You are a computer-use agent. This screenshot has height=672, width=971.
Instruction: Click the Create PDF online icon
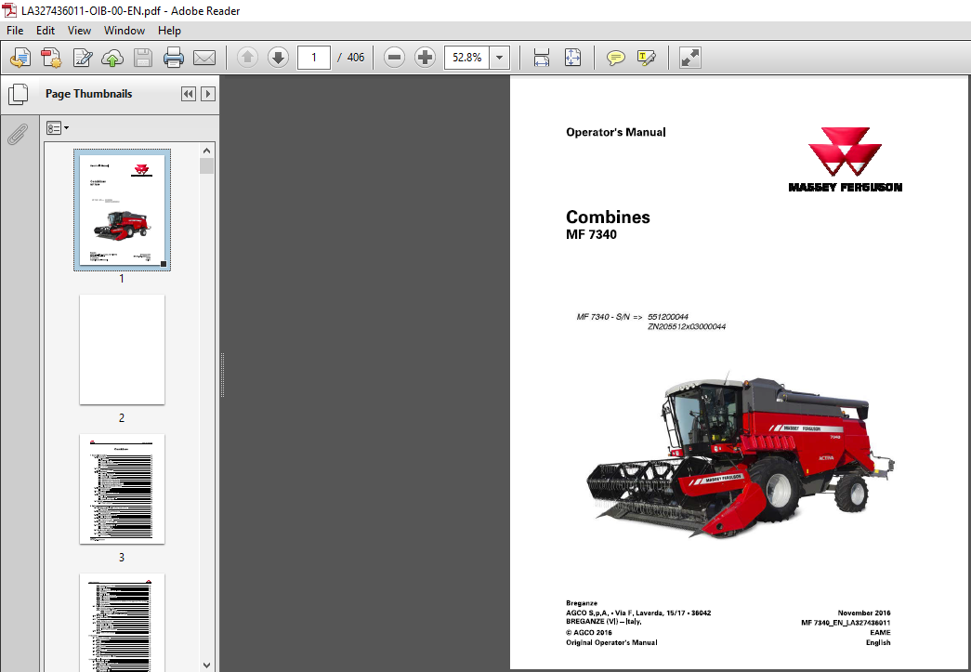pos(20,58)
